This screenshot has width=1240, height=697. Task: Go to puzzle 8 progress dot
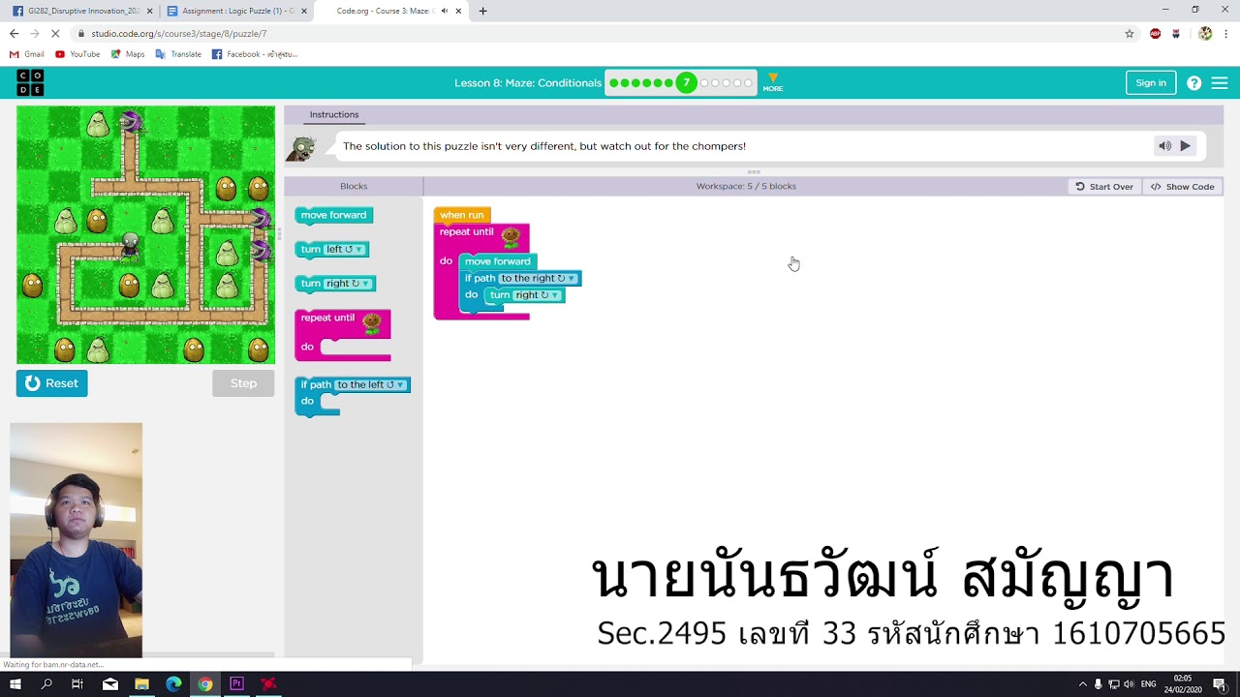point(704,83)
